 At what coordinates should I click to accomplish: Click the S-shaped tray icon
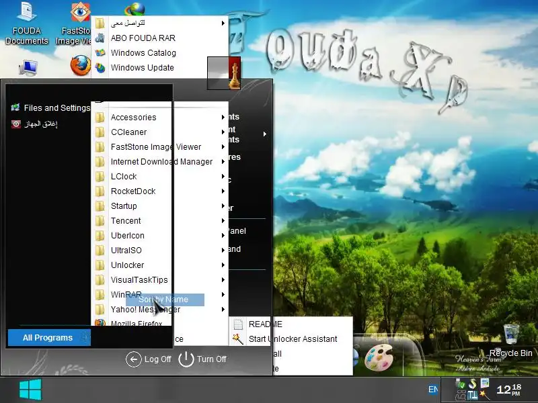pos(473,384)
